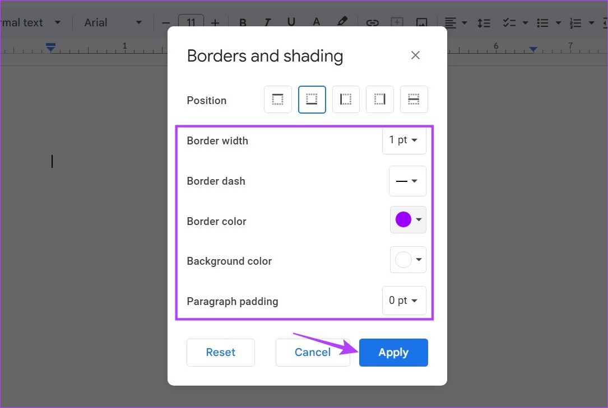The image size is (608, 408).
Task: Click the right indent marker on ruler
Action: pos(533,49)
